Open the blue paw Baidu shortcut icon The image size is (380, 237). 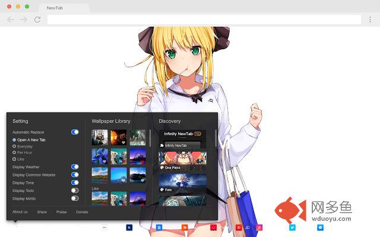159,228
